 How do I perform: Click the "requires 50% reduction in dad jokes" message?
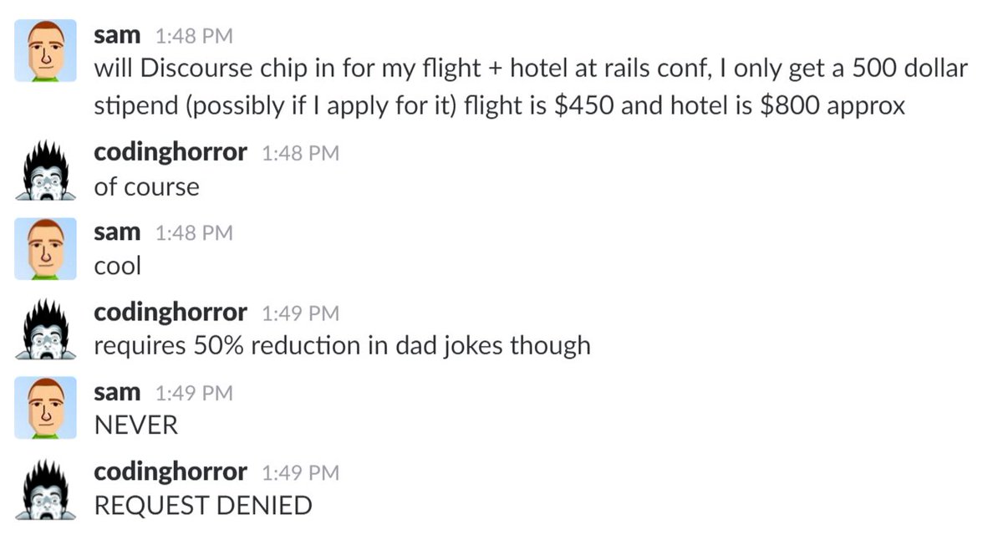(x=342, y=345)
